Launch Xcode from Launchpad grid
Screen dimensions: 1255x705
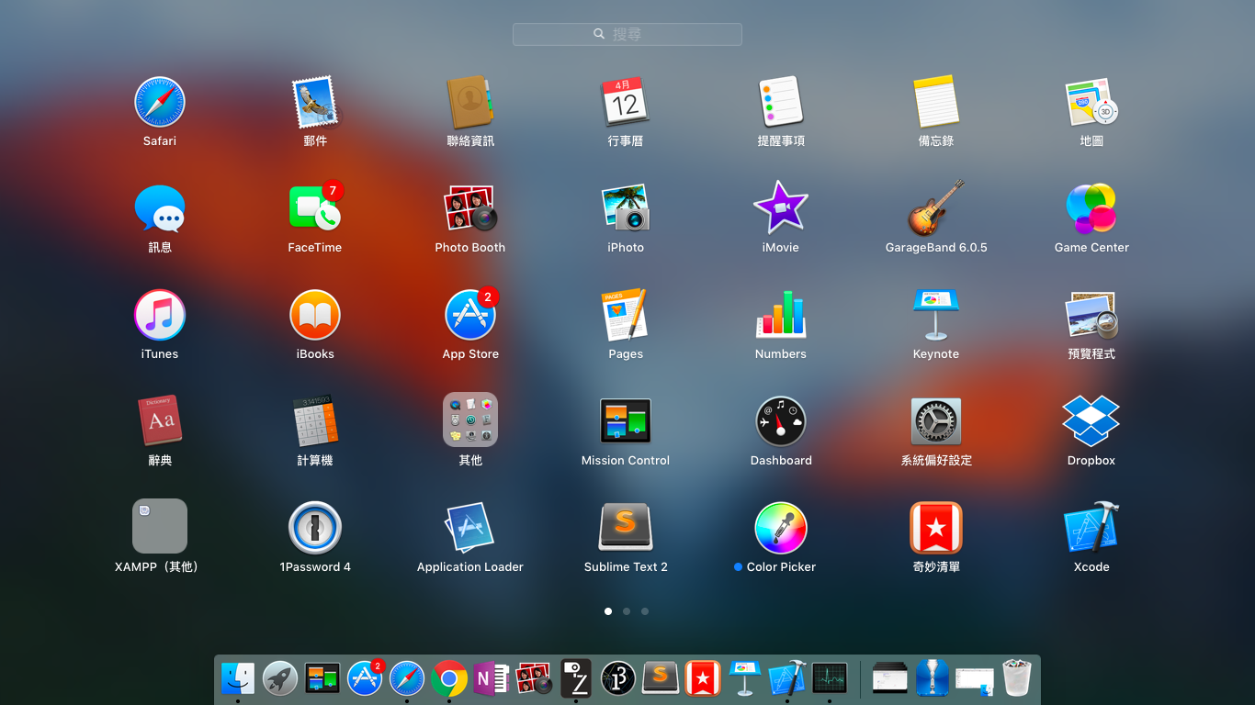[1091, 528]
